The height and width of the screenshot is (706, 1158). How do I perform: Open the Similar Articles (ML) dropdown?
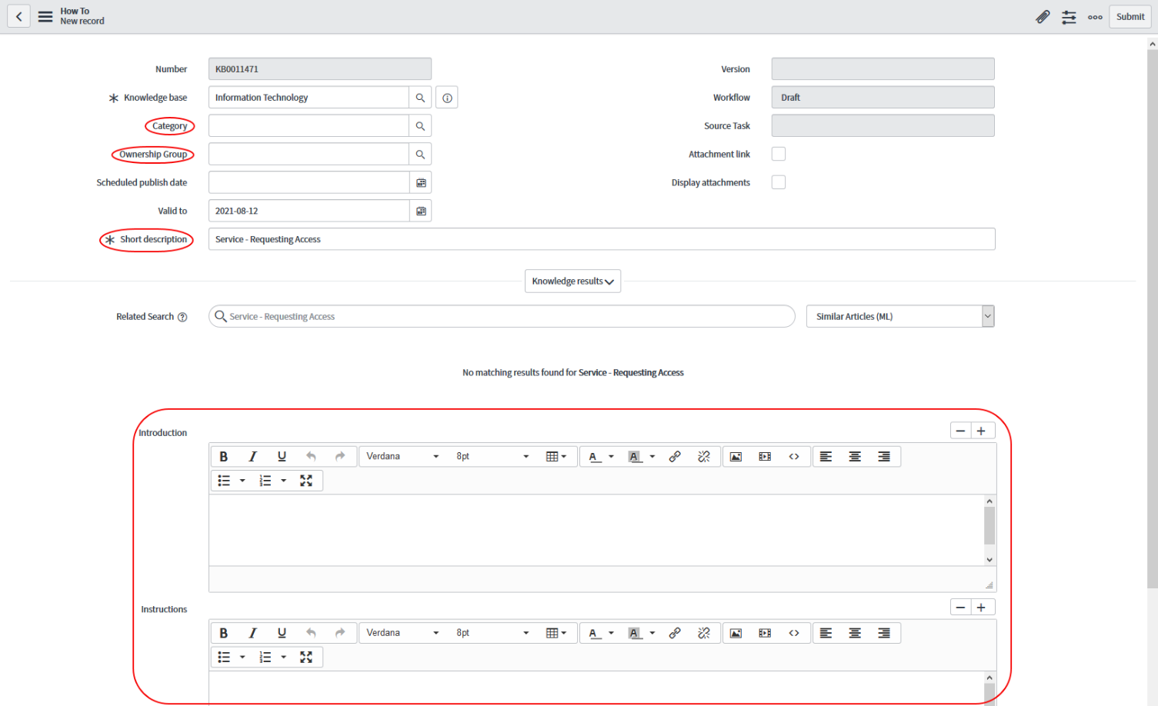pos(987,316)
